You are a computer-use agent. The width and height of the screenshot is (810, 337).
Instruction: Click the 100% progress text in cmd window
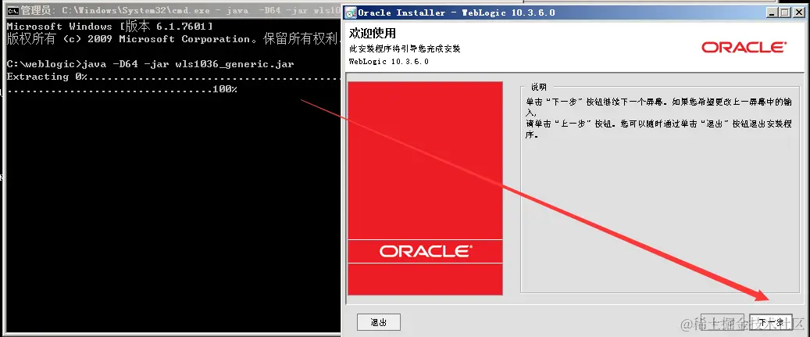(225, 89)
